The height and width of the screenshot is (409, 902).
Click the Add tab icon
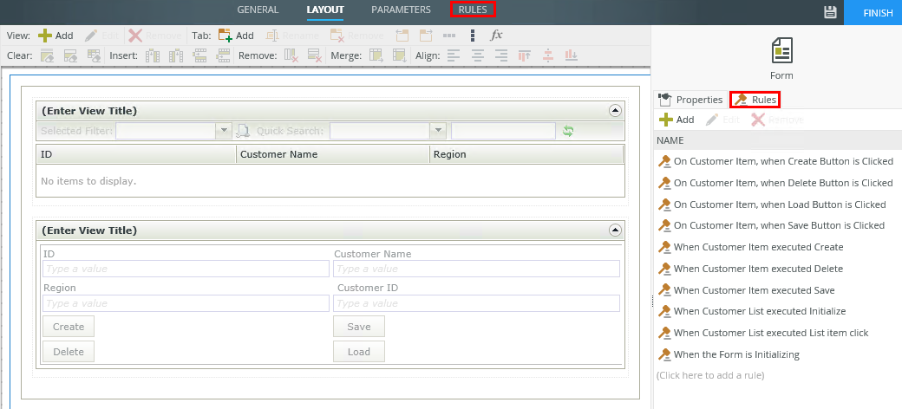pos(225,36)
